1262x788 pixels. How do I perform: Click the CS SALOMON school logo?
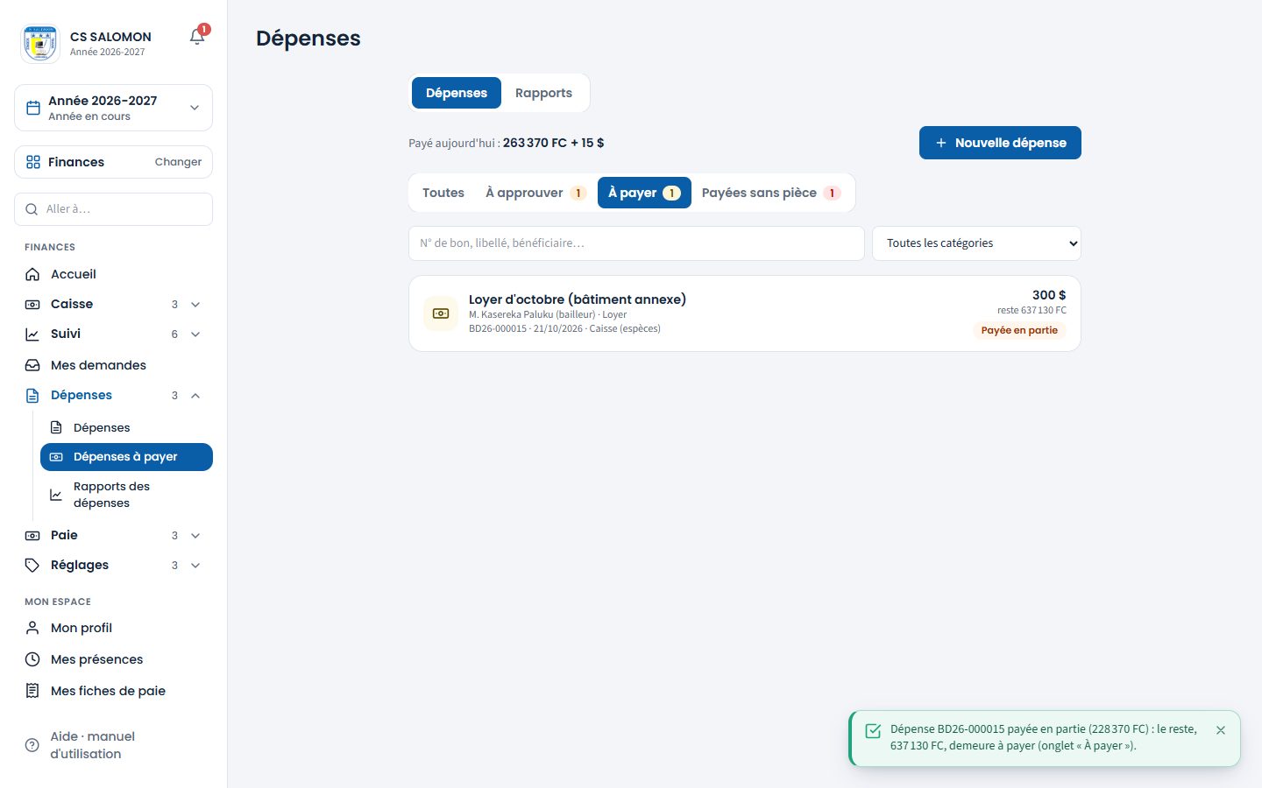[40, 43]
